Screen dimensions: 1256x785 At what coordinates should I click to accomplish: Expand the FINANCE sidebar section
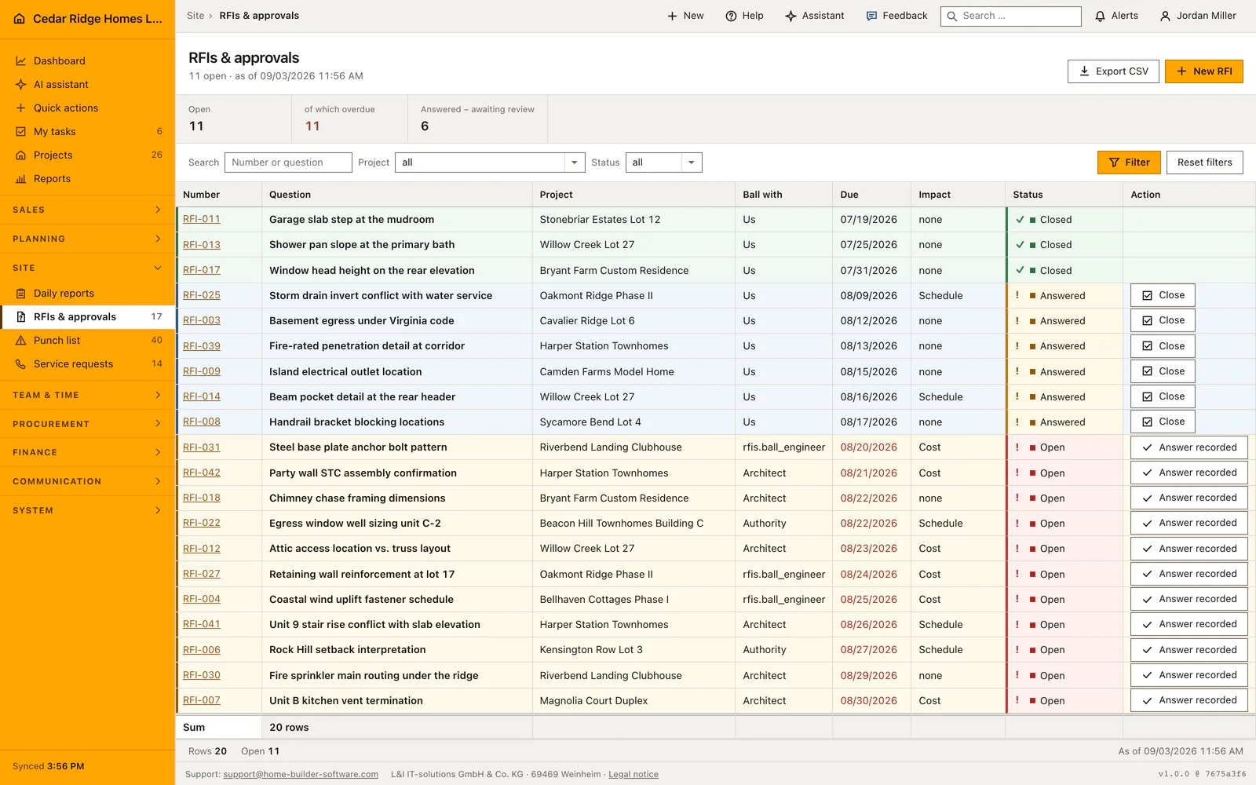(87, 452)
